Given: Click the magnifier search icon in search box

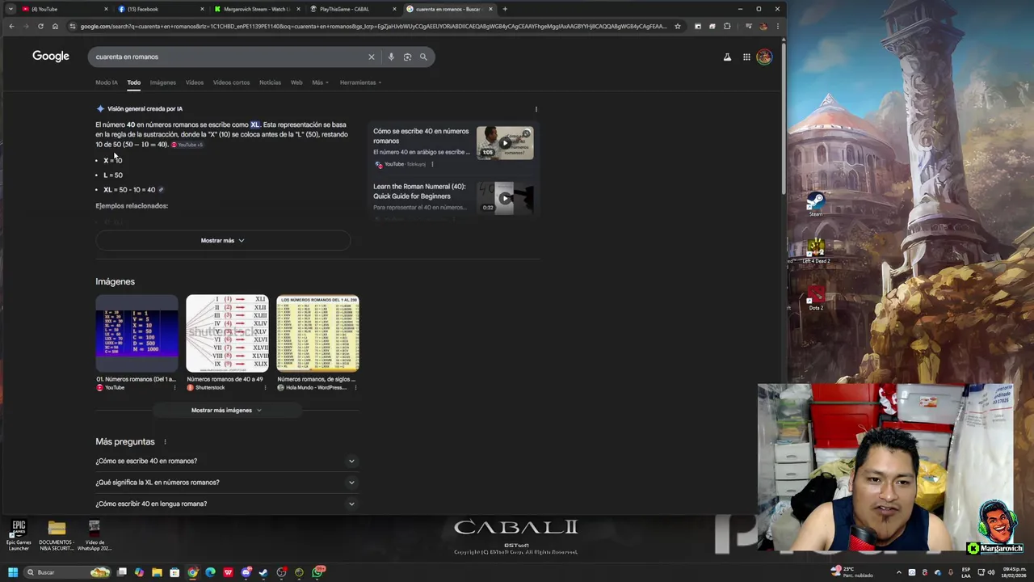Looking at the screenshot, I should click(x=423, y=57).
